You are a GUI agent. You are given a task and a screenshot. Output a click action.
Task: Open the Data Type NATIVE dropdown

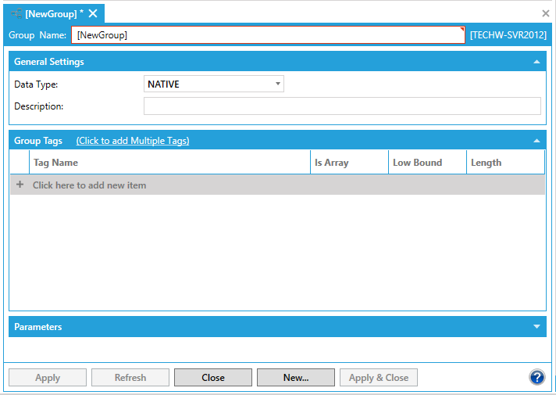pos(214,84)
